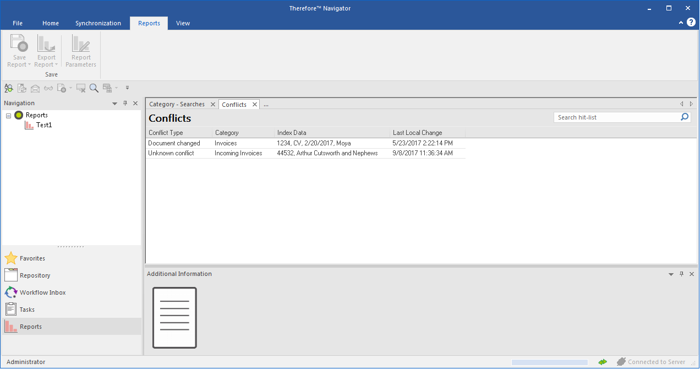
Task: Collapse the ribbon with the caret
Action: (x=681, y=23)
